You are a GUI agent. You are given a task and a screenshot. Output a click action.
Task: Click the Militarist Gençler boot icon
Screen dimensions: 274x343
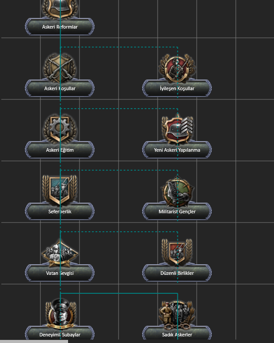pos(177,192)
